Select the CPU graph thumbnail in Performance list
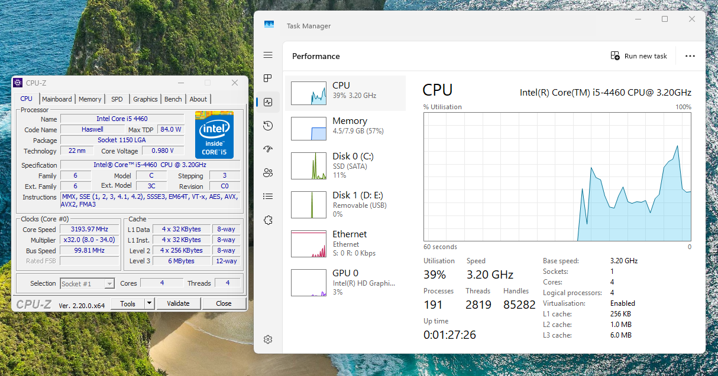The image size is (718, 376). coord(309,93)
